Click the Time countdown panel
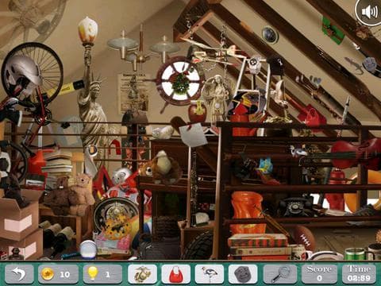 pyautogui.click(x=359, y=274)
